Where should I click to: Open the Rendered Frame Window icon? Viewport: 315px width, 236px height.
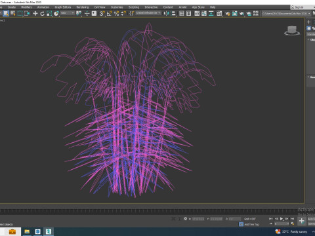(234, 13)
